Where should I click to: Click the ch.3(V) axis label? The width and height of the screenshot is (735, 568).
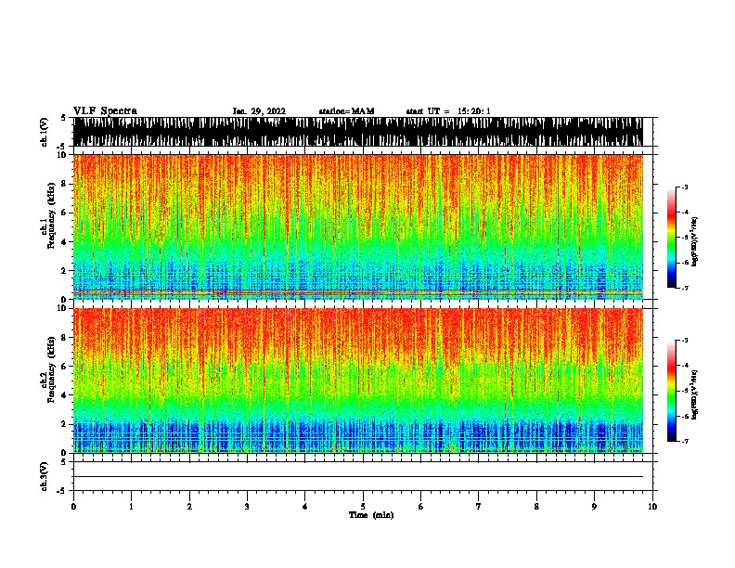45,476
